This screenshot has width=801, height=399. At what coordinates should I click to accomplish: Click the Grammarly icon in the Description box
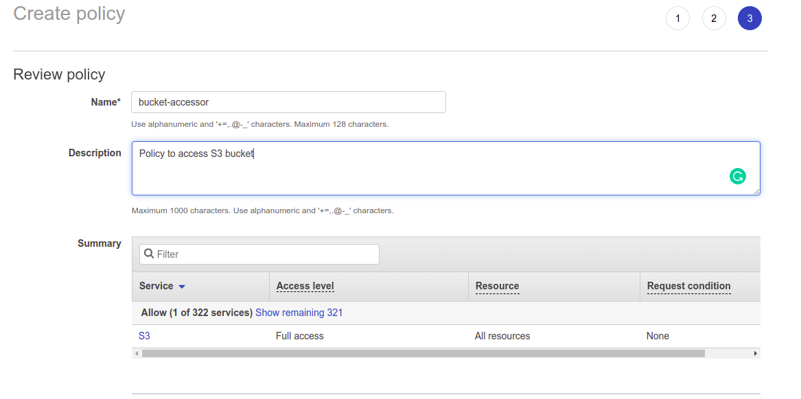pyautogui.click(x=738, y=176)
